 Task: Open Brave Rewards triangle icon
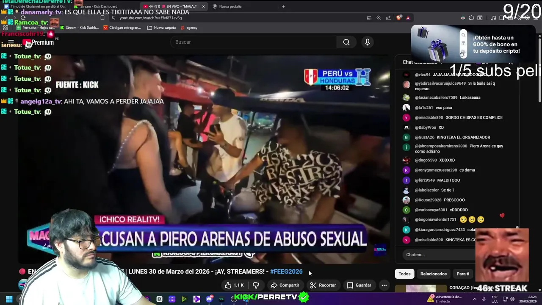point(408,18)
